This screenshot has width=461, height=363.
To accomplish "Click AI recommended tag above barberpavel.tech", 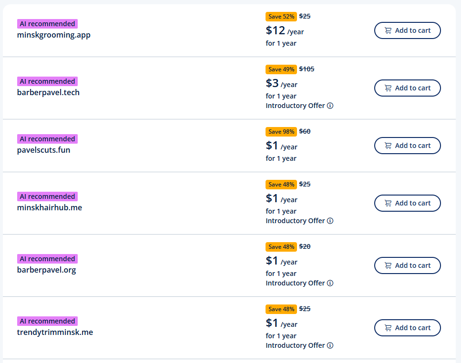I will click(x=47, y=81).
